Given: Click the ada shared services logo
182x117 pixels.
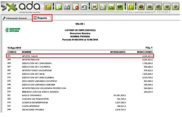Looking at the screenshot, I should 21,7.
